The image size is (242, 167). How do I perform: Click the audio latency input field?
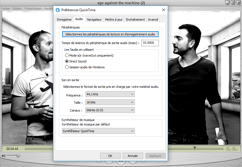(x=150, y=43)
